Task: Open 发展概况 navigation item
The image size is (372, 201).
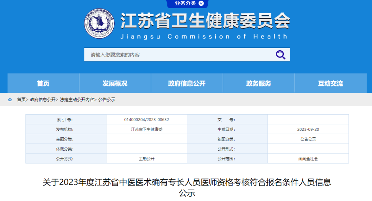Action: pyautogui.click(x=115, y=83)
